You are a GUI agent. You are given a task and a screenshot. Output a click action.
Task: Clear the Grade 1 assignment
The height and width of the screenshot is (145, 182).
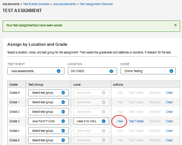tap(169, 102)
